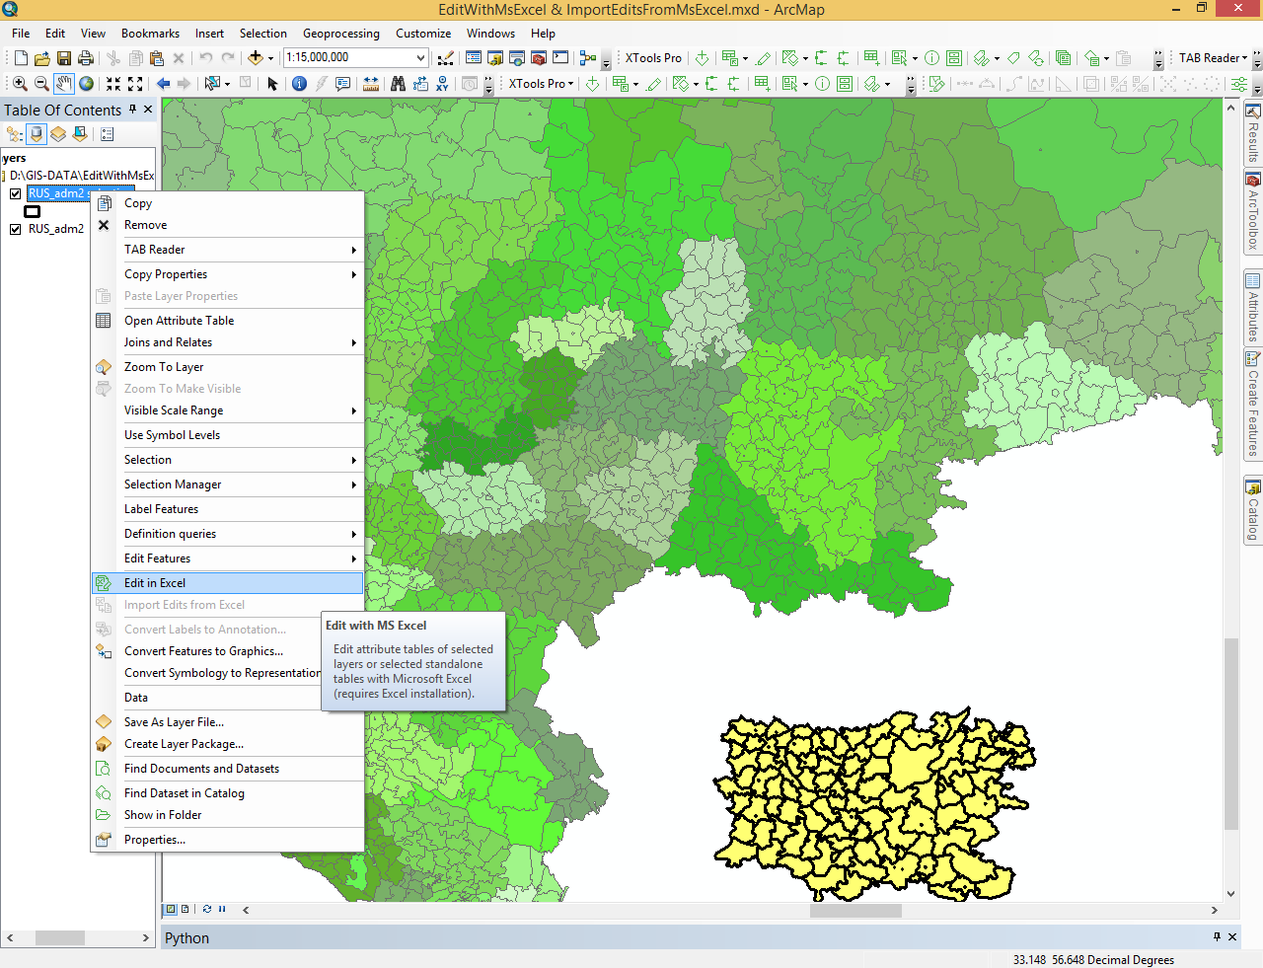Open the Go To XY tool
The height and width of the screenshot is (968, 1263).
pyautogui.click(x=442, y=84)
